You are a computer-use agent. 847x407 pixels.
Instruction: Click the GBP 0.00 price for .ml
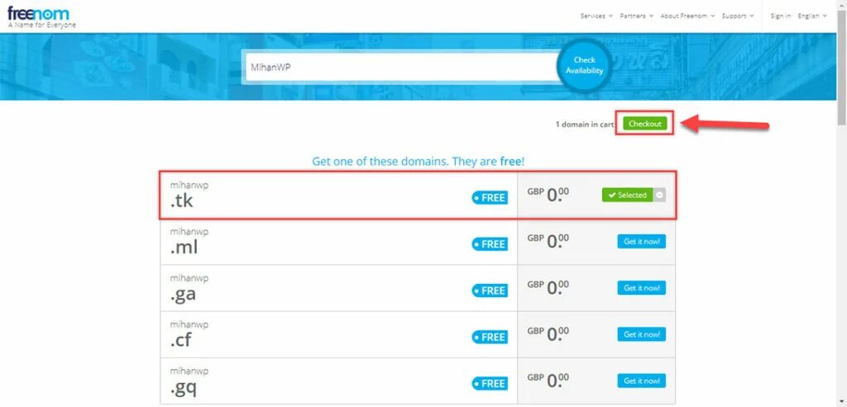(548, 242)
